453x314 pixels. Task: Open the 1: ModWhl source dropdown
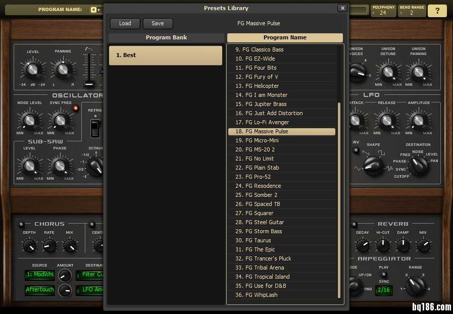tap(40, 275)
